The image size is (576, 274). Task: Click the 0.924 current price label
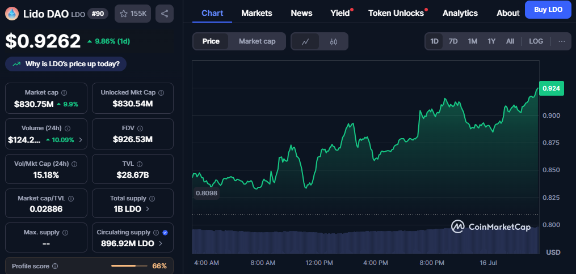552,88
